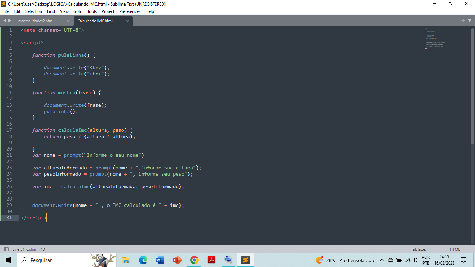Open the clock showing 14:13
The height and width of the screenshot is (267, 475).
click(x=444, y=260)
